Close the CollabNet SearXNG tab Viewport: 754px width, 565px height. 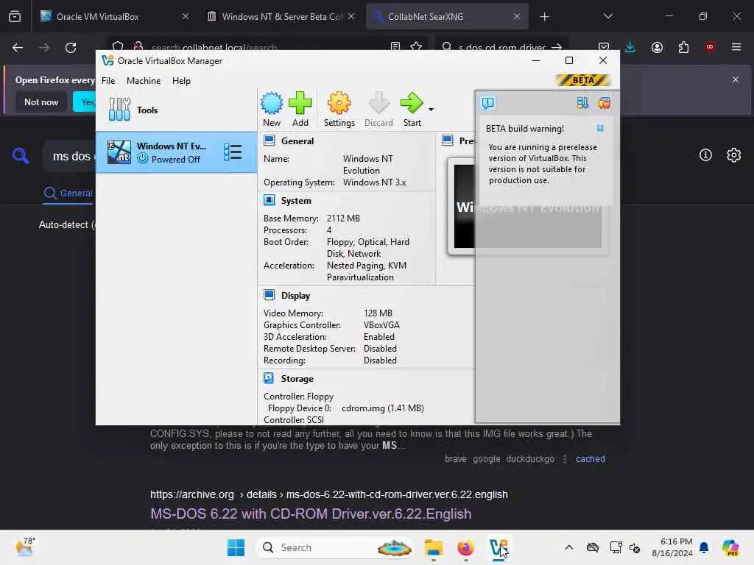coord(516,16)
